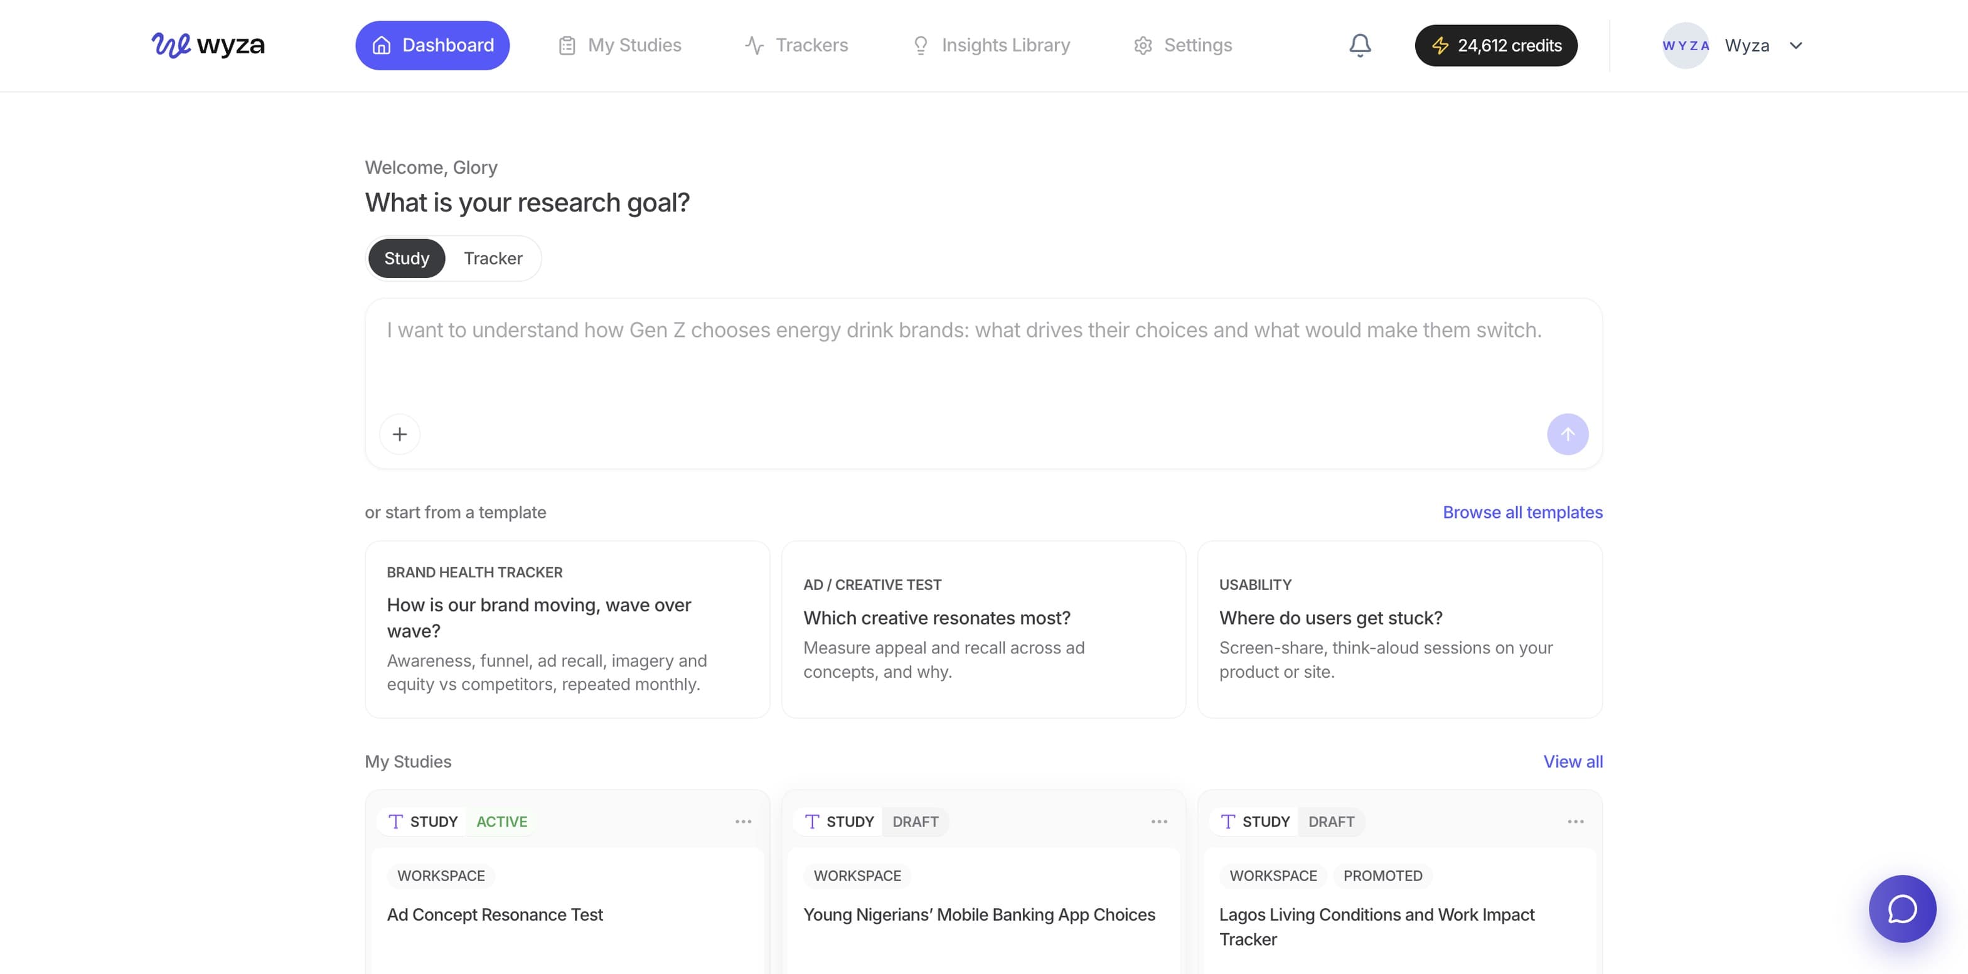Click the gear icon beside Settings
The image size is (1968, 974).
(x=1142, y=46)
